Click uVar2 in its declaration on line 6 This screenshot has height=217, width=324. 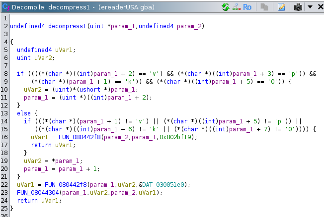[x=43, y=58]
